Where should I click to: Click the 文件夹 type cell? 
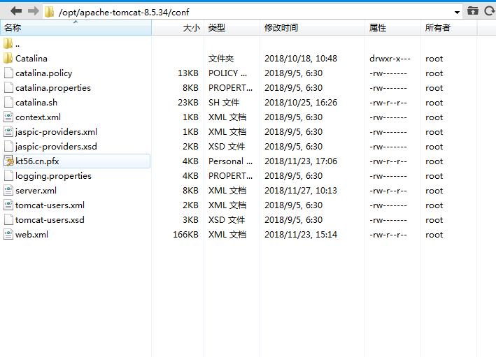[221, 59]
